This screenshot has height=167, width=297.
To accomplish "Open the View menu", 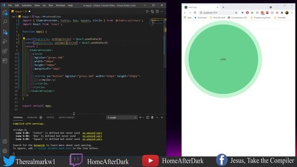I will (37, 5).
